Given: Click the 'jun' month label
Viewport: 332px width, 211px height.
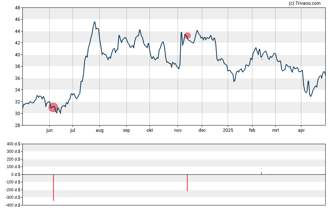Looking at the screenshot, I should (49, 130).
